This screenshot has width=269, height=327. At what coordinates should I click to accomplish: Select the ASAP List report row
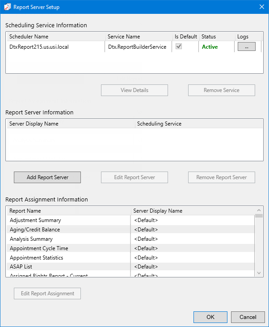pyautogui.click(x=21, y=267)
